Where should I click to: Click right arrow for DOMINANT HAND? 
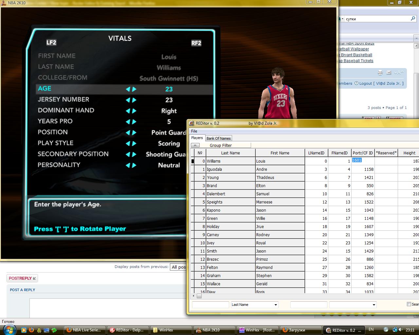(134, 111)
